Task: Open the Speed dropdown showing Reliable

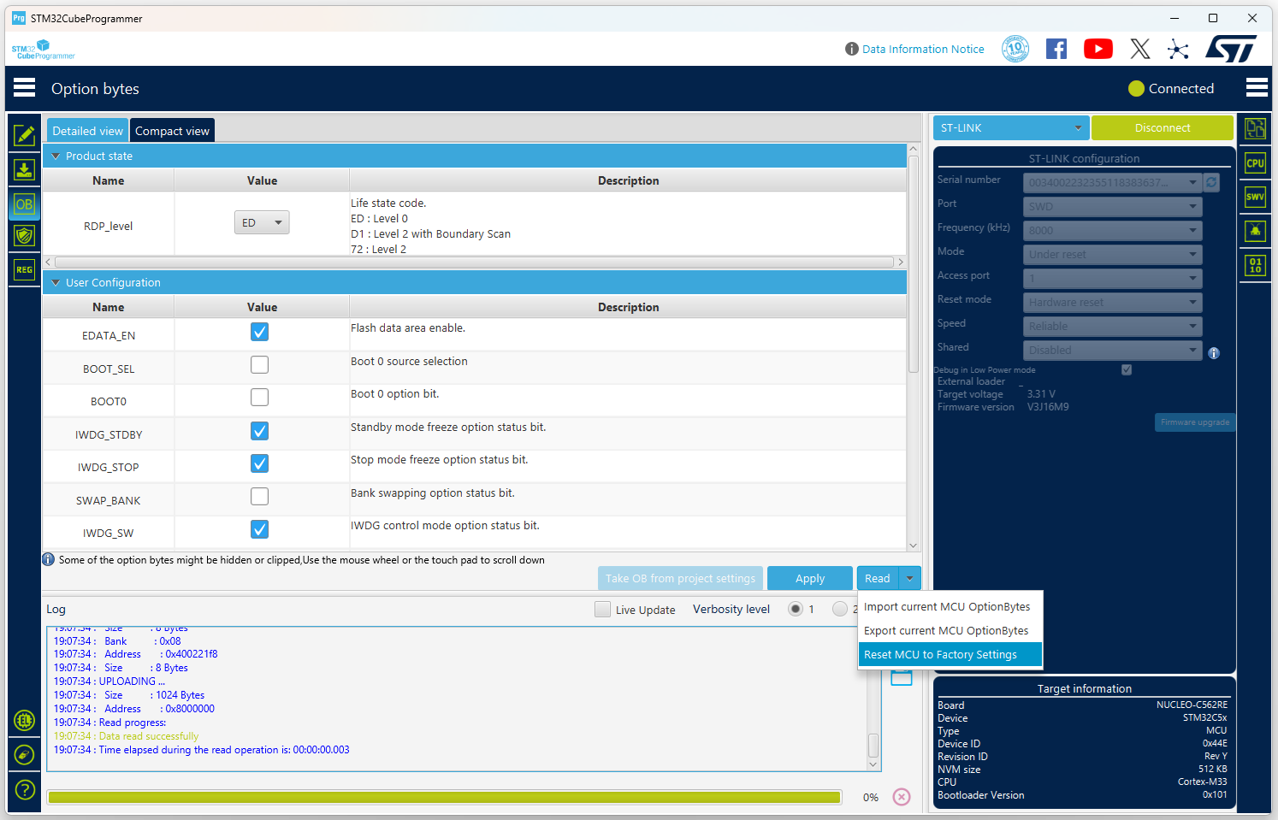Action: click(1113, 326)
